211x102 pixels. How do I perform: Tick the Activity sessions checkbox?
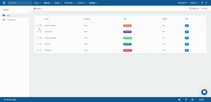[41, 26]
